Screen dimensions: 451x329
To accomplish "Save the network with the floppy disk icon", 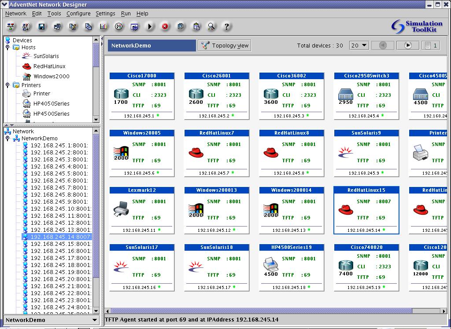I will [x=42, y=27].
